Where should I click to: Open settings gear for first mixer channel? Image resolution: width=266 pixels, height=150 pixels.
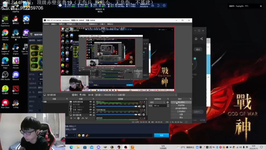pyautogui.click(x=144, y=106)
